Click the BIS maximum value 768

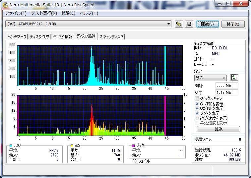117,155
